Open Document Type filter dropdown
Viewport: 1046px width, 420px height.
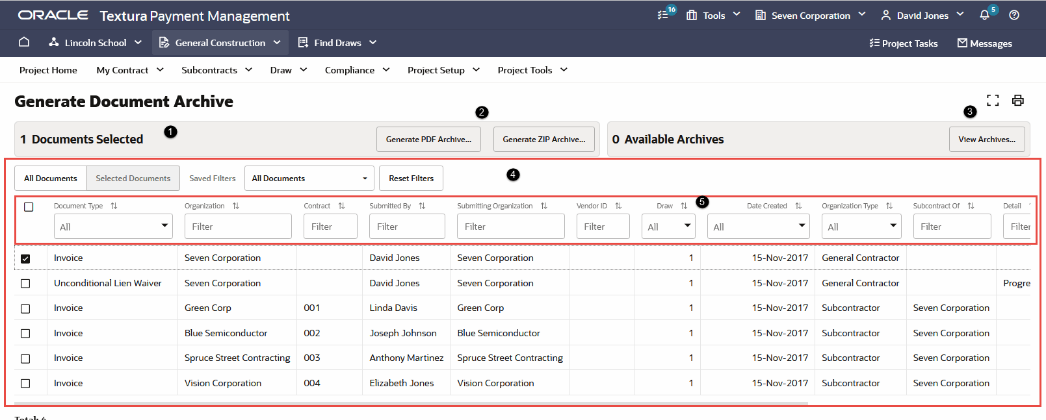pyautogui.click(x=113, y=227)
